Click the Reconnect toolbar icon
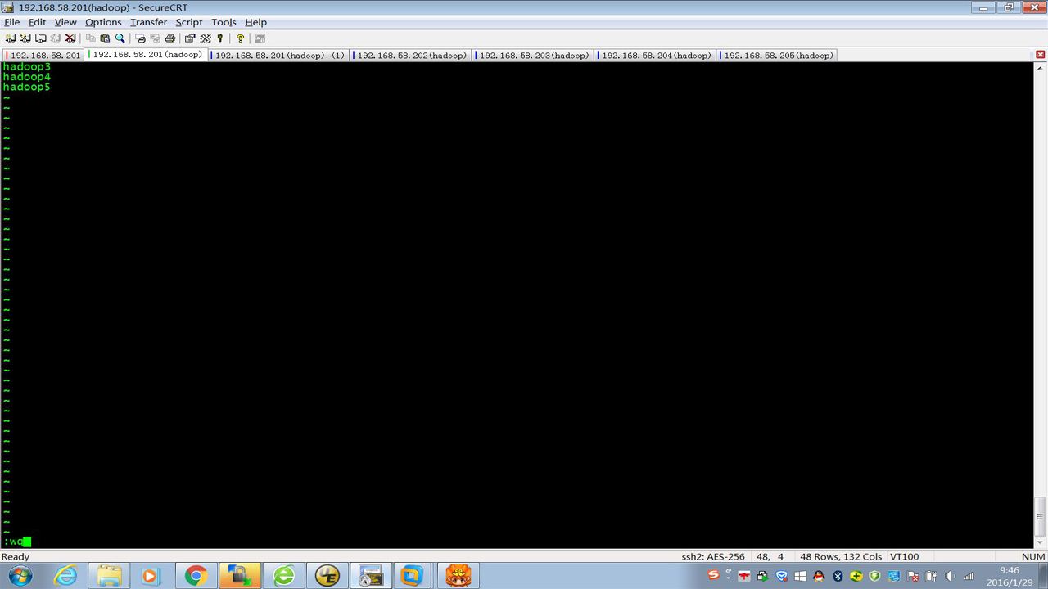The width and height of the screenshot is (1048, 589). click(x=56, y=38)
